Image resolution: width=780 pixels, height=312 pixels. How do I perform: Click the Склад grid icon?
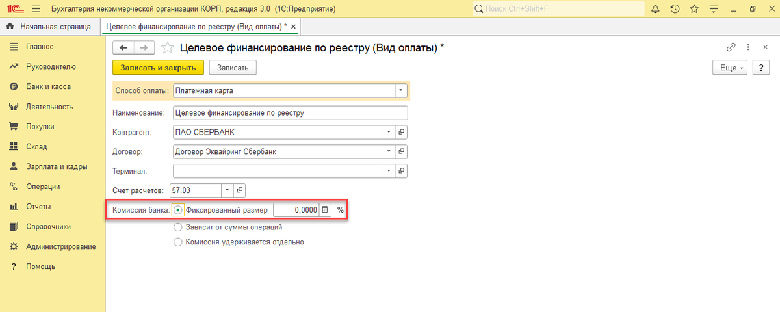click(x=13, y=147)
